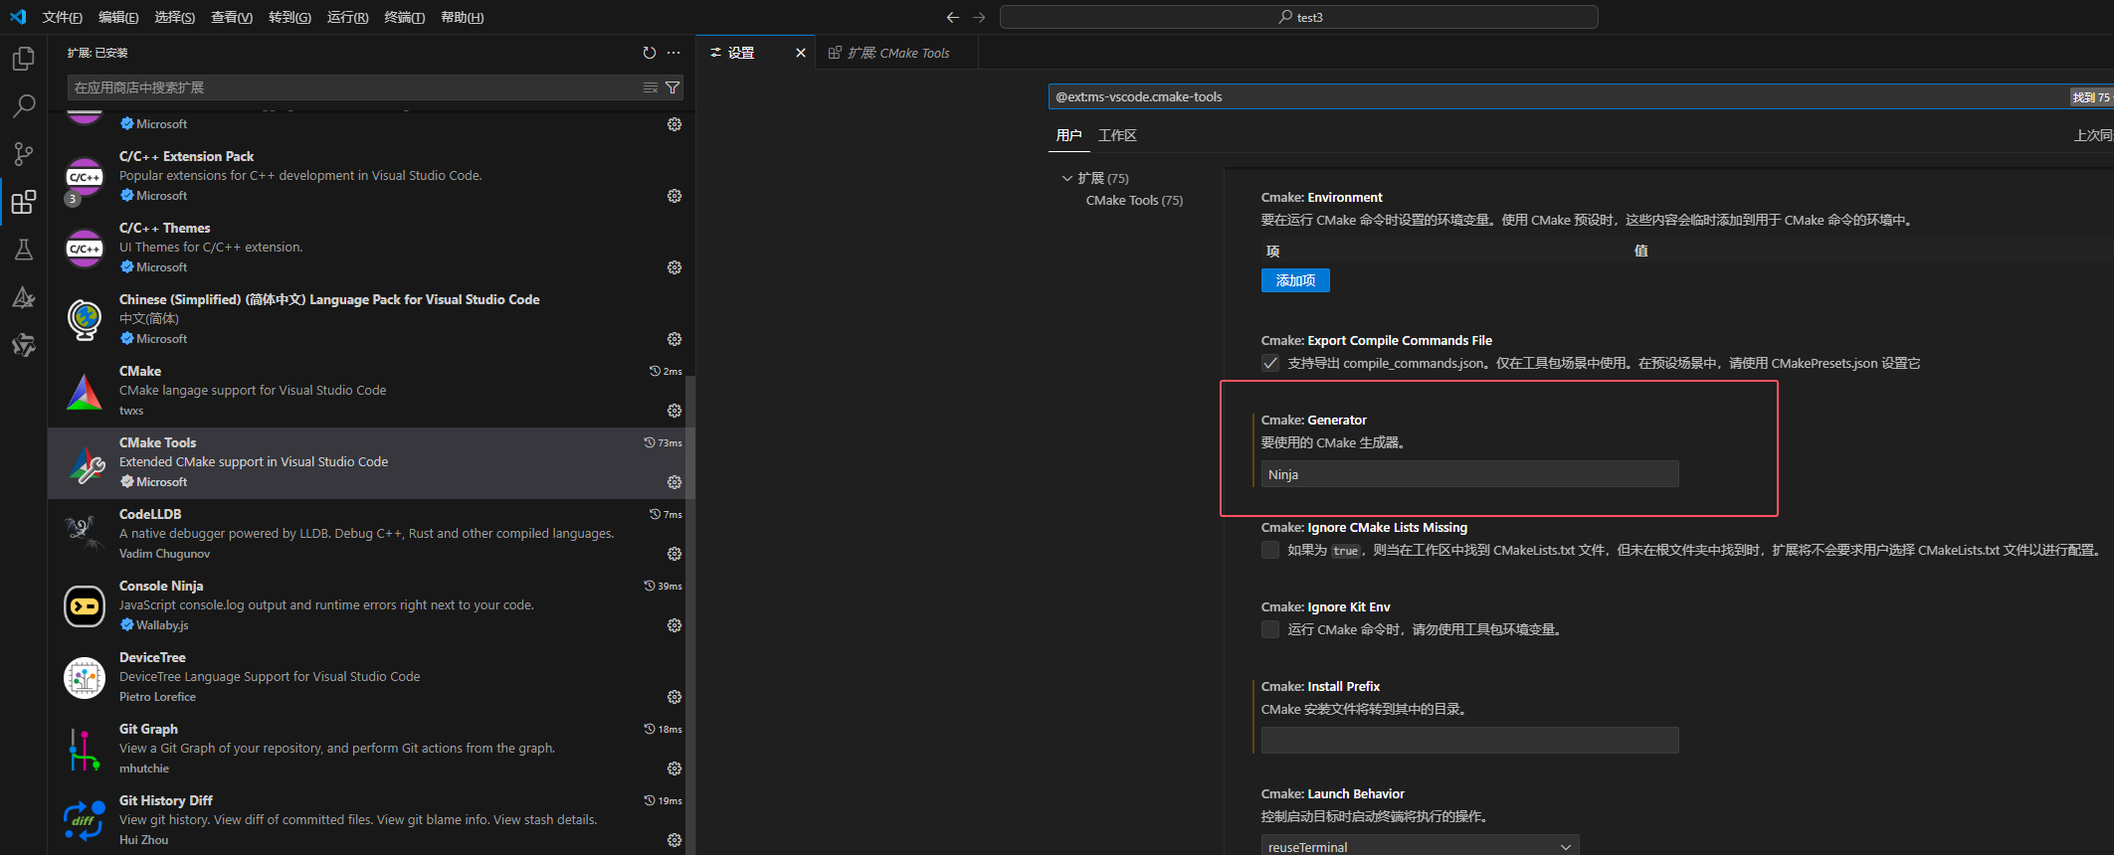Manage gear for CMake Tools extension
This screenshot has height=855, width=2114.
click(x=674, y=482)
